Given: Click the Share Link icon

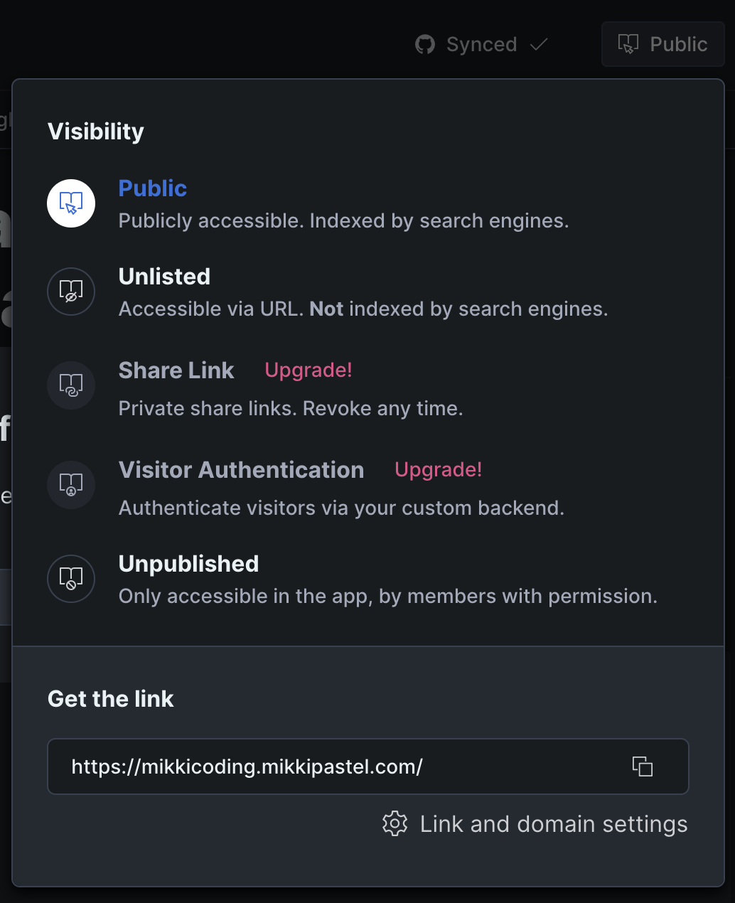Looking at the screenshot, I should click(71, 385).
